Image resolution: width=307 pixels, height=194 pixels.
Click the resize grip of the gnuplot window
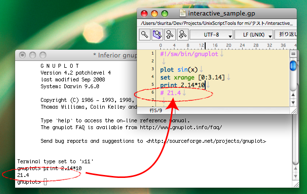click(x=296, y=185)
